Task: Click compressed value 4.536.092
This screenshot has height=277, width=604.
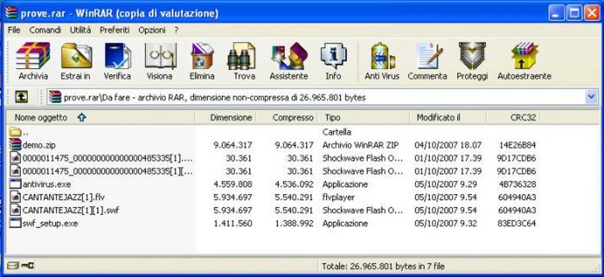Action: (294, 184)
